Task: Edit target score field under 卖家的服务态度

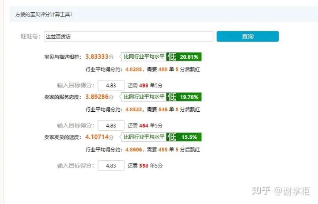Action: (x=111, y=125)
